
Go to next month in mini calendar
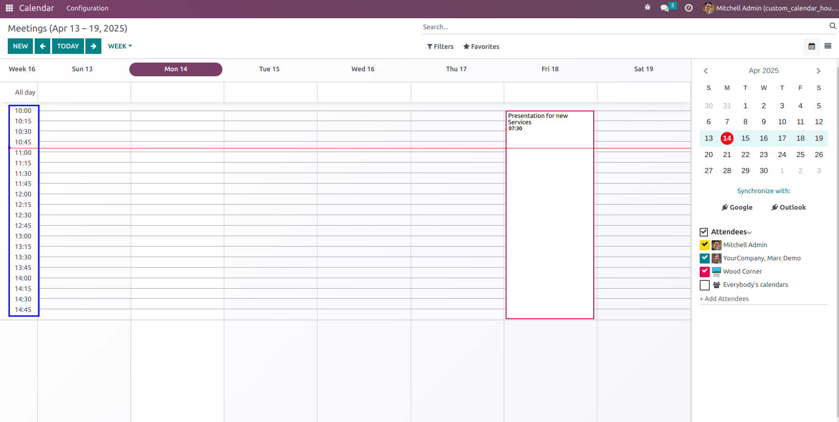(818, 71)
